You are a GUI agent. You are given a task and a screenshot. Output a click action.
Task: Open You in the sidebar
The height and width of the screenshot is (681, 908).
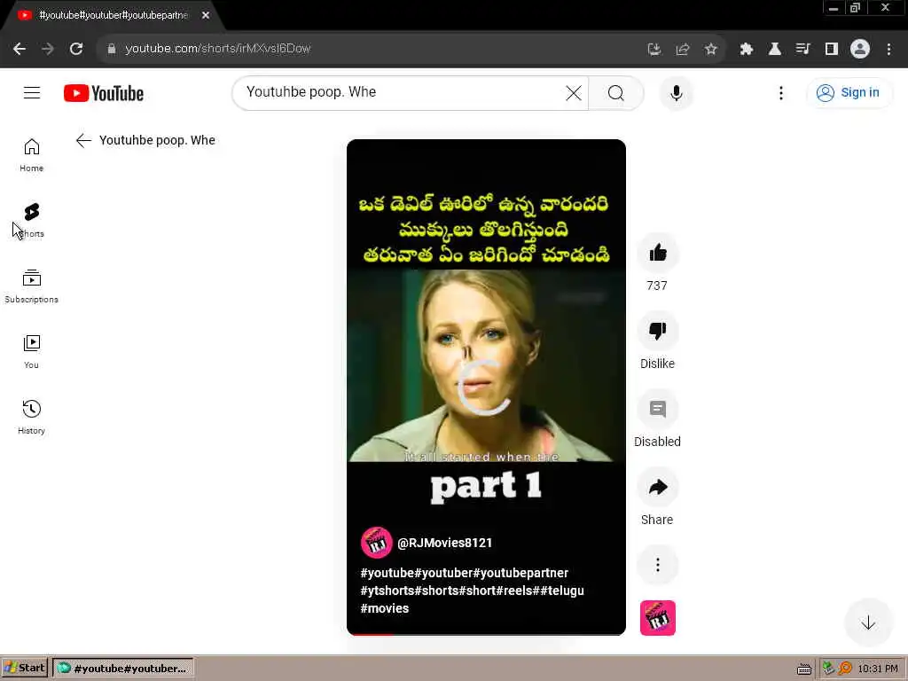click(x=31, y=351)
